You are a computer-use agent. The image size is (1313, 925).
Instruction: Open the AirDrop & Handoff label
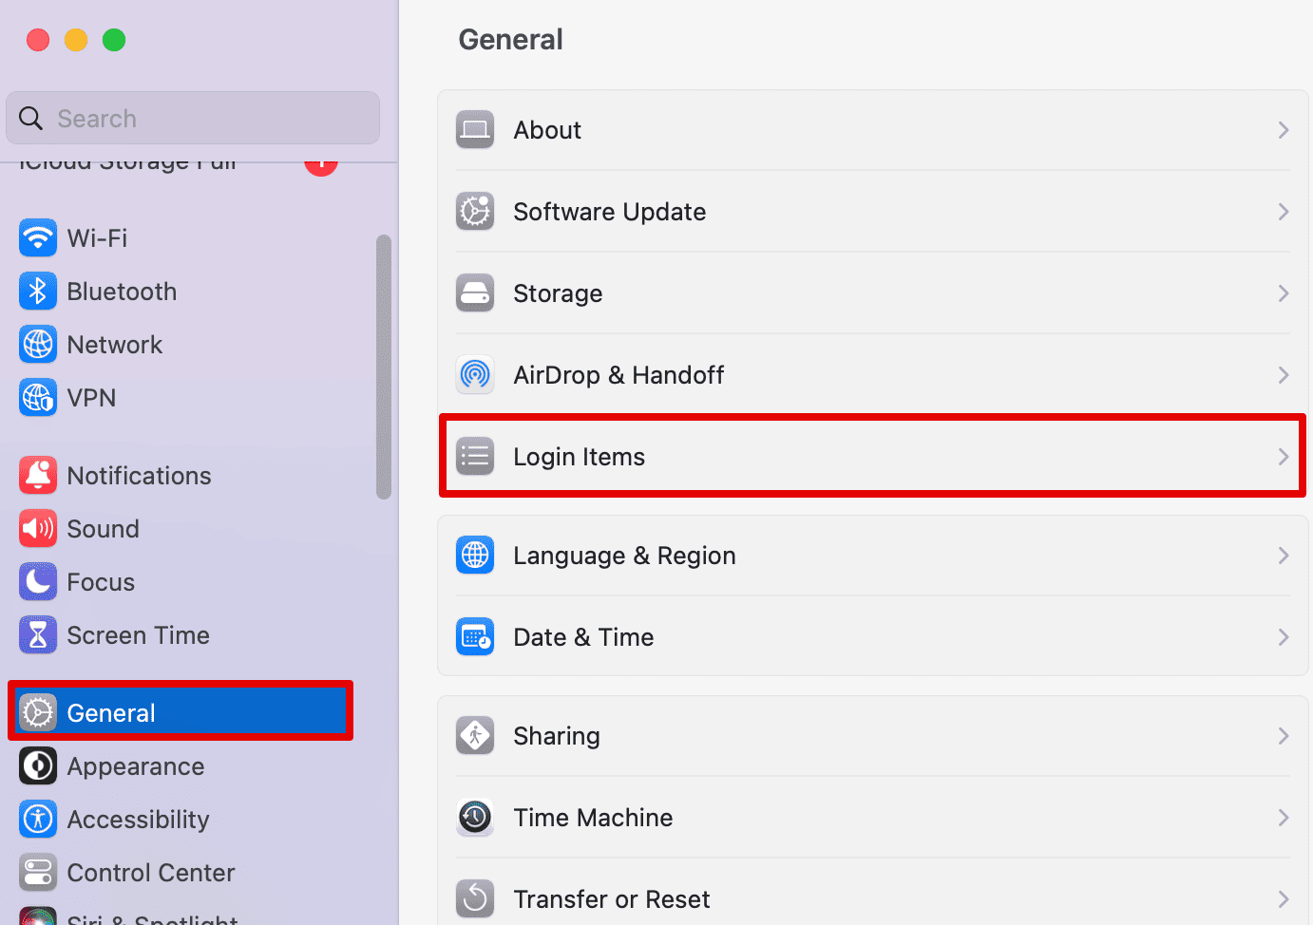coord(619,375)
